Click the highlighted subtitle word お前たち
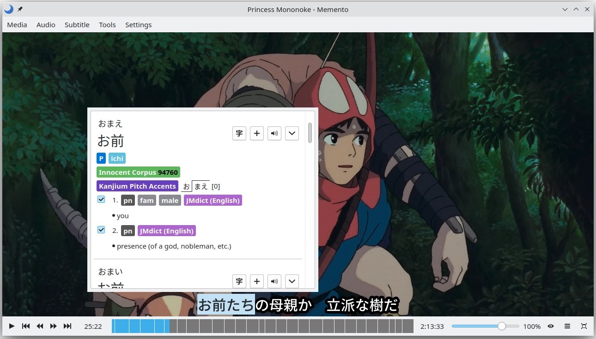This screenshot has height=339, width=596. click(x=226, y=305)
